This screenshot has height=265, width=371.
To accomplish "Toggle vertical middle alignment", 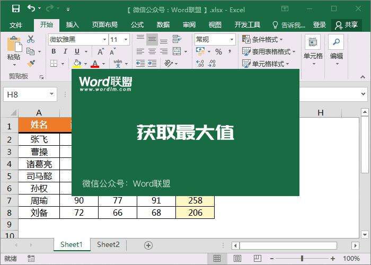I will pyautogui.click(x=152, y=39).
